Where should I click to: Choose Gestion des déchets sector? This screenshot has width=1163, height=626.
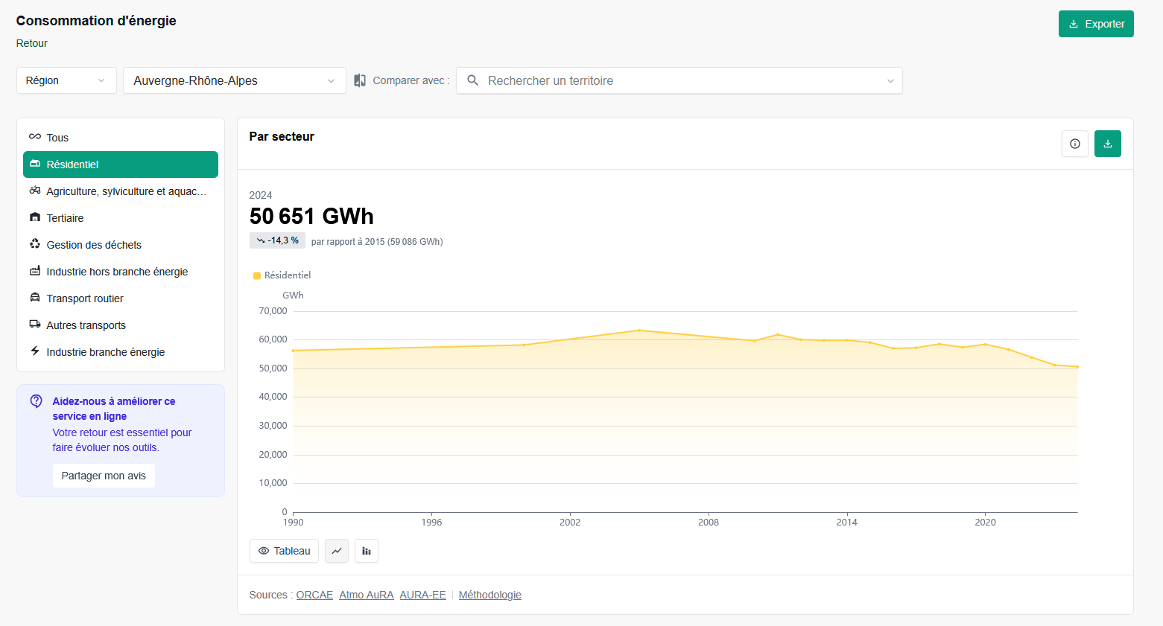pyautogui.click(x=121, y=245)
